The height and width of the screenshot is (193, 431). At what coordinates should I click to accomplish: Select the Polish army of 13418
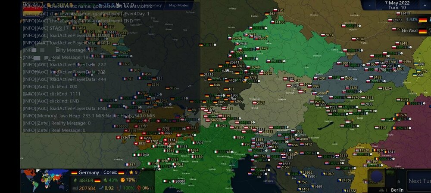(x=403, y=13)
